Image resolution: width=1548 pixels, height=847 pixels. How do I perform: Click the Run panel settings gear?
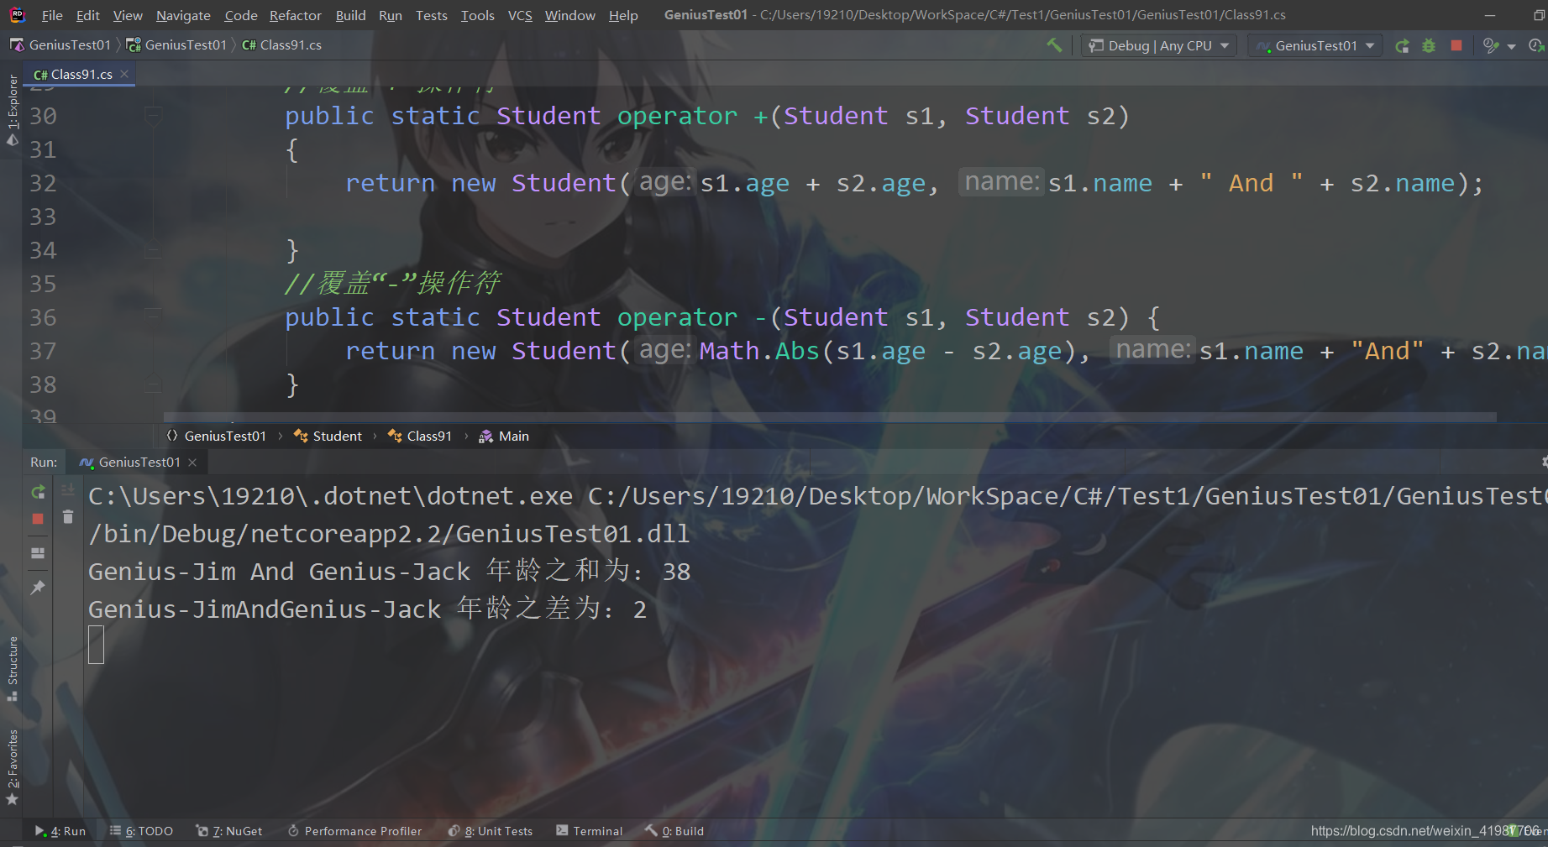[x=1544, y=463]
